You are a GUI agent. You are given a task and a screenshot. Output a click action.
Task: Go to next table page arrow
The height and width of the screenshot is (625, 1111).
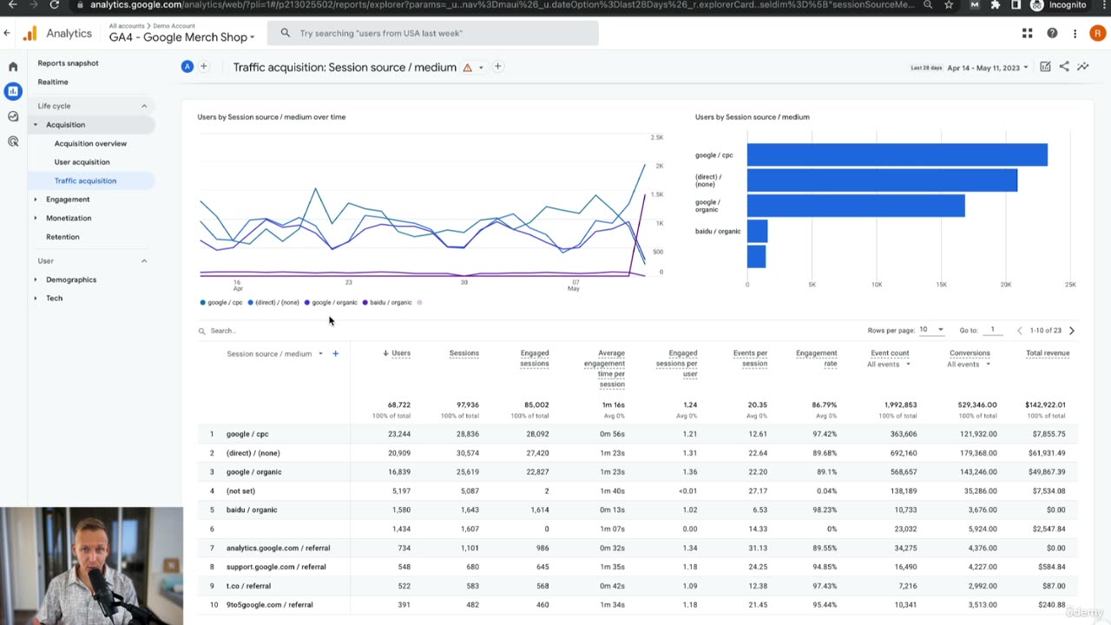click(x=1072, y=331)
